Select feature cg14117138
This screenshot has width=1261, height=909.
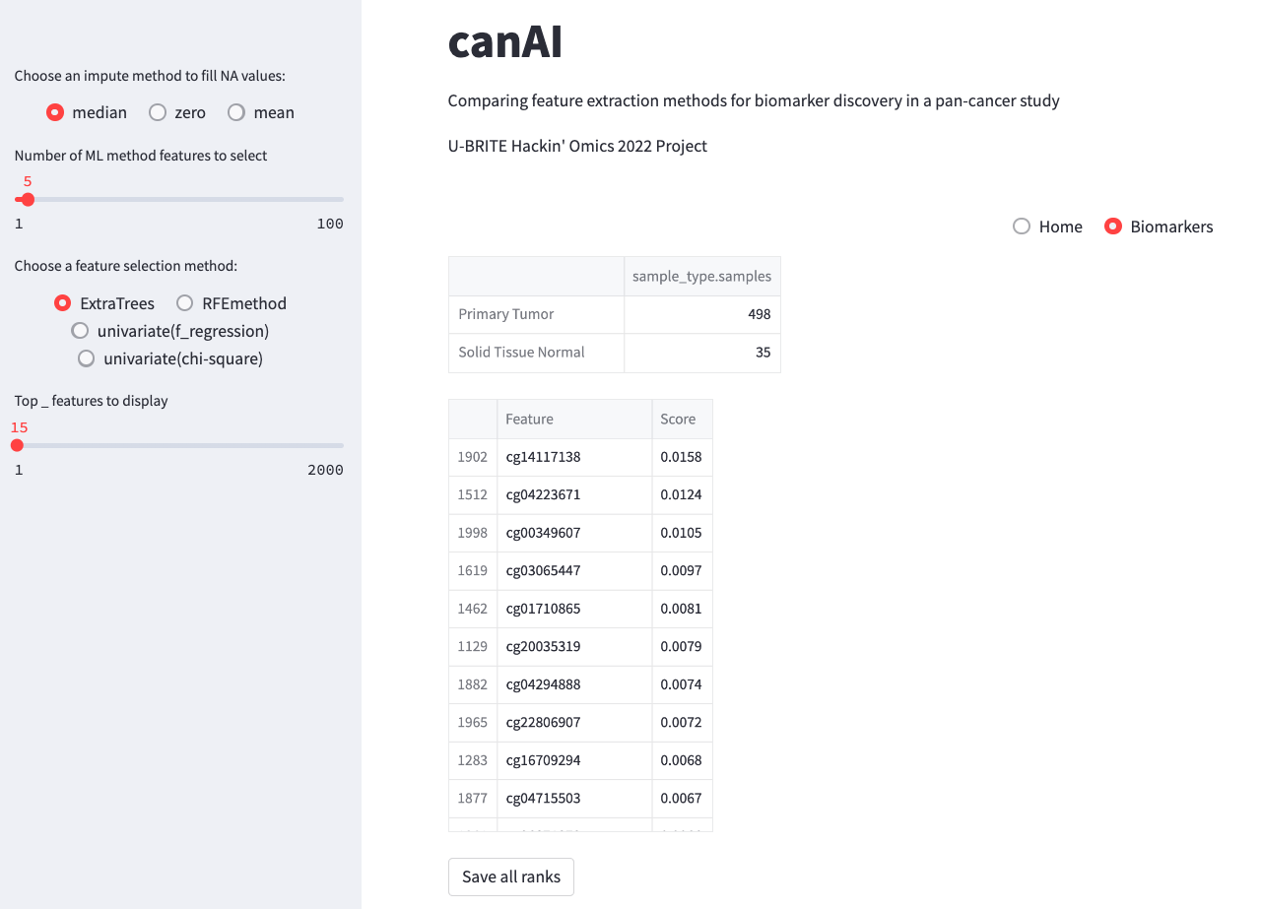(x=573, y=457)
